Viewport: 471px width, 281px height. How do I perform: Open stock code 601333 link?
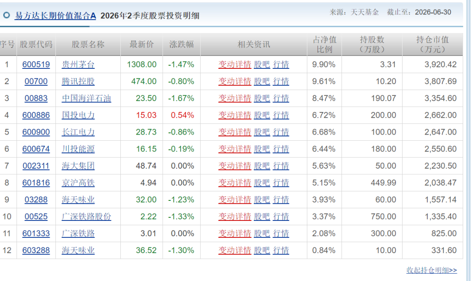coord(36,233)
